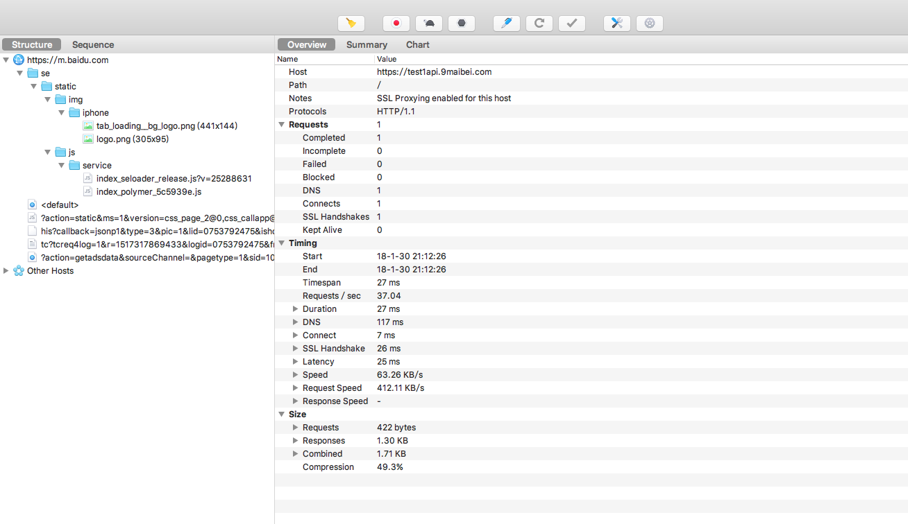Open Tools with the wrench icon
The width and height of the screenshot is (908, 524).
(x=617, y=24)
